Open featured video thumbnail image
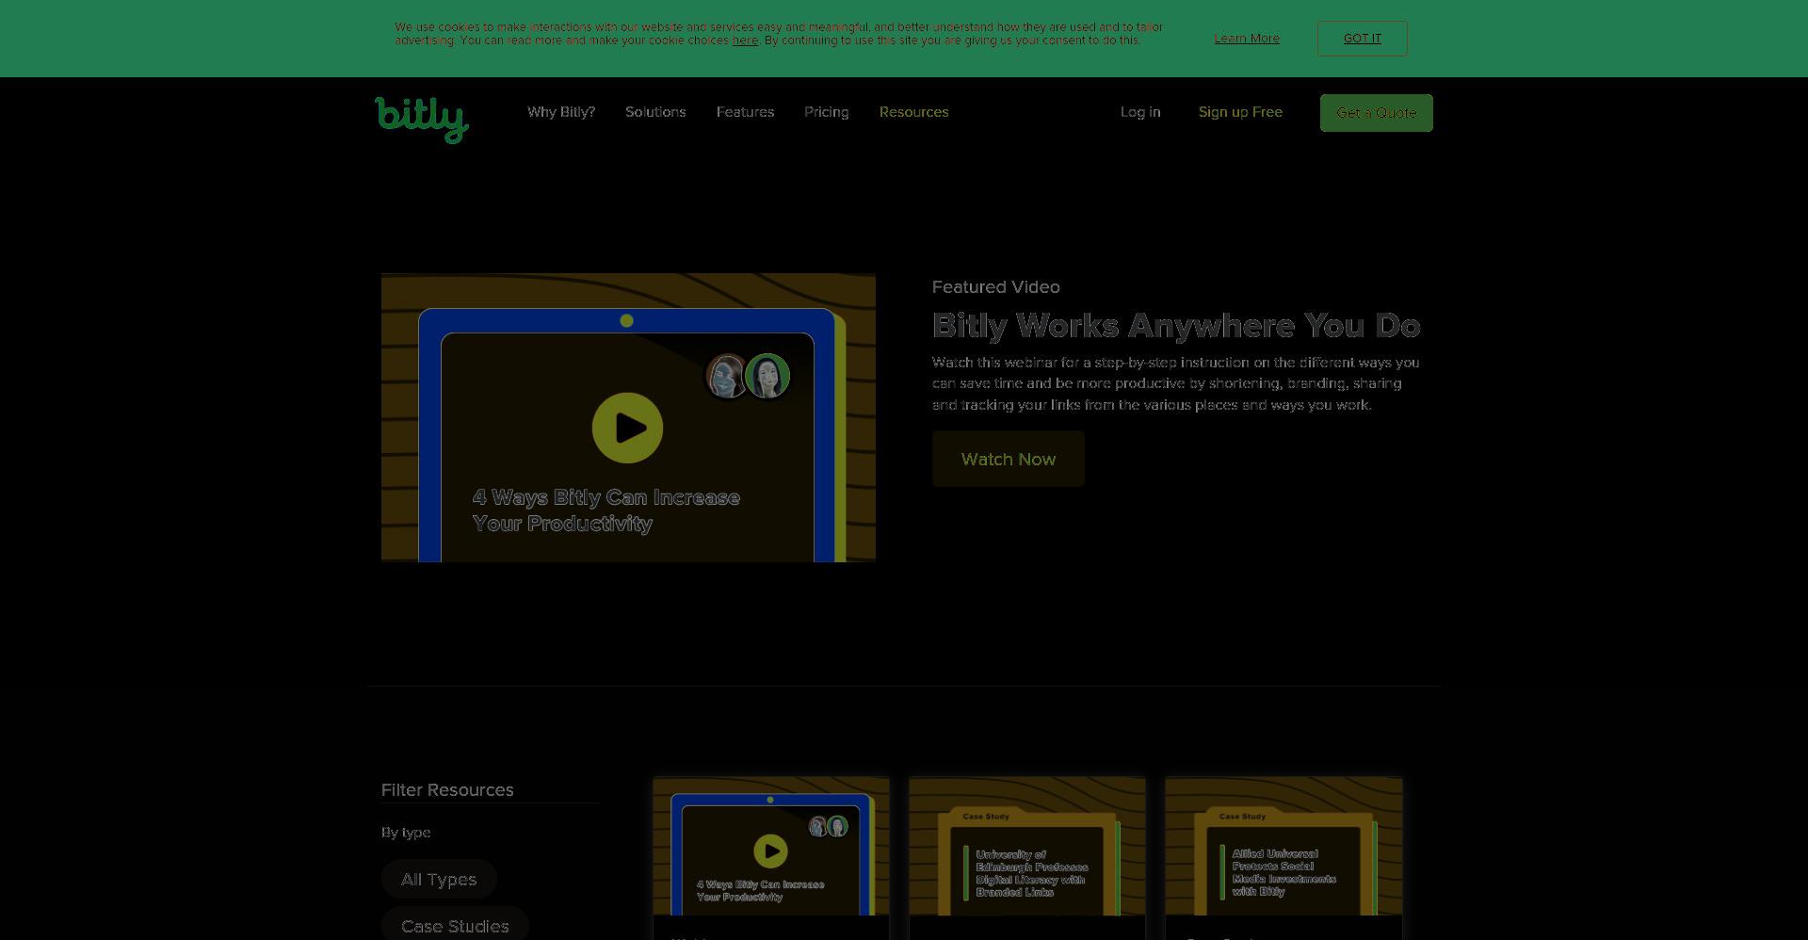Image resolution: width=1808 pixels, height=940 pixels. (628, 417)
